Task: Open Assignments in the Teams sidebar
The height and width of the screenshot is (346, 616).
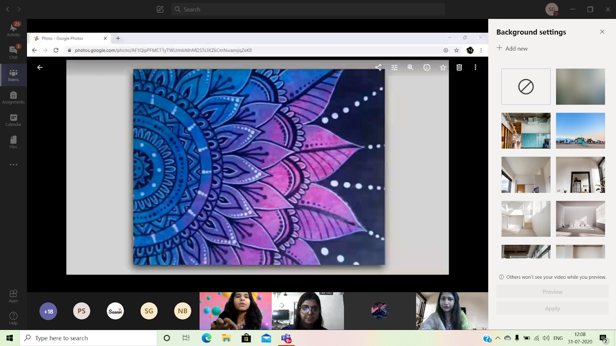Action: [13, 97]
